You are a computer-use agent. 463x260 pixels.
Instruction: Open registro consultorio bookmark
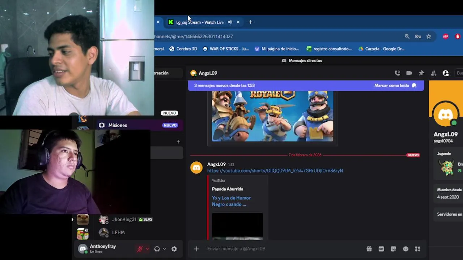(329, 49)
